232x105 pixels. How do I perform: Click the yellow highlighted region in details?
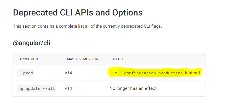point(155,73)
